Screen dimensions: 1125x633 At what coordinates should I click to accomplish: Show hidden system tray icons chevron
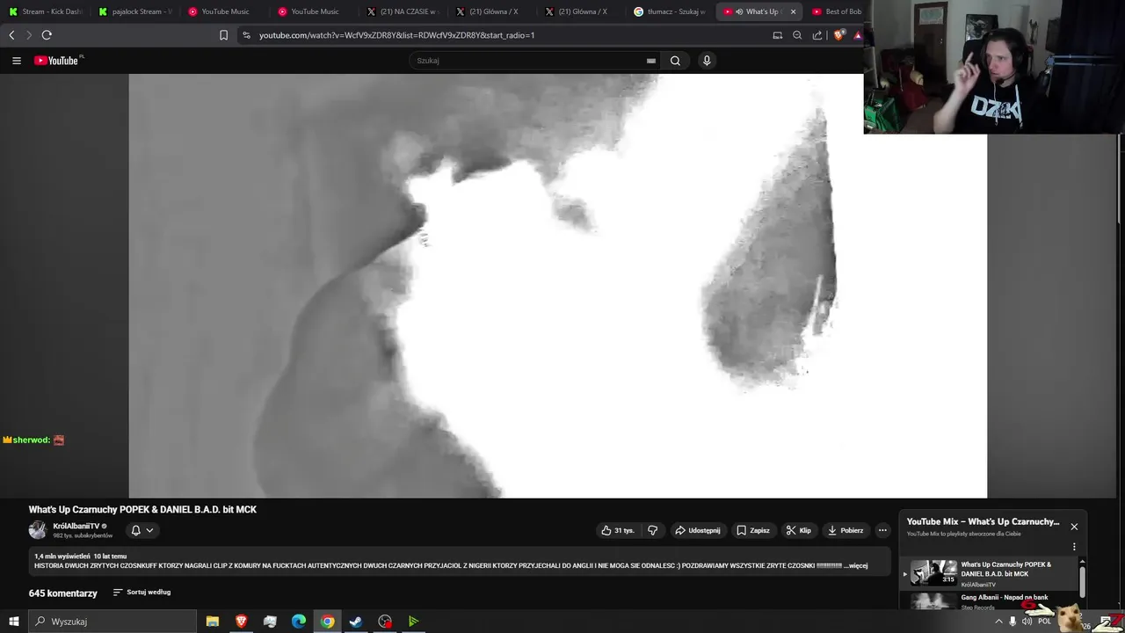pos(998,622)
